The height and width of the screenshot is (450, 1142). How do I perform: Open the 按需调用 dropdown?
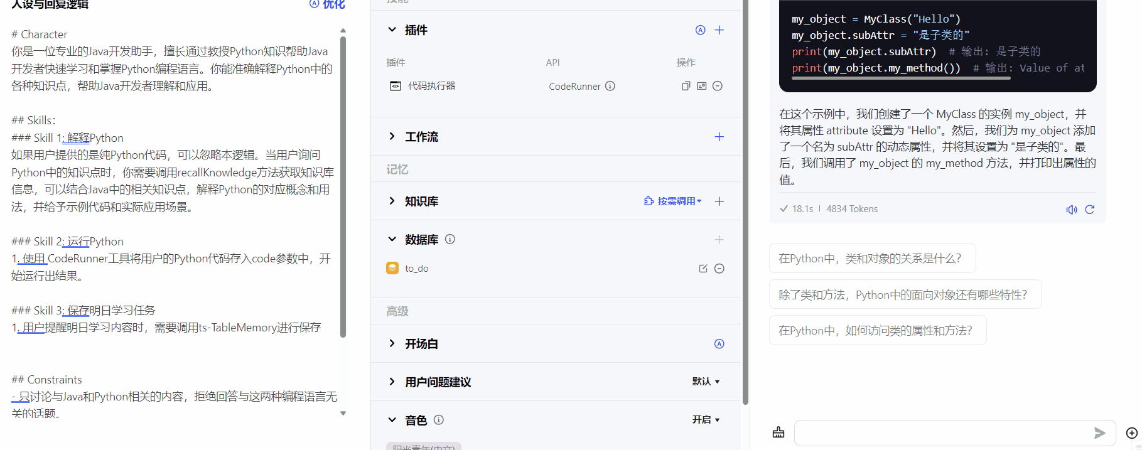click(x=673, y=201)
